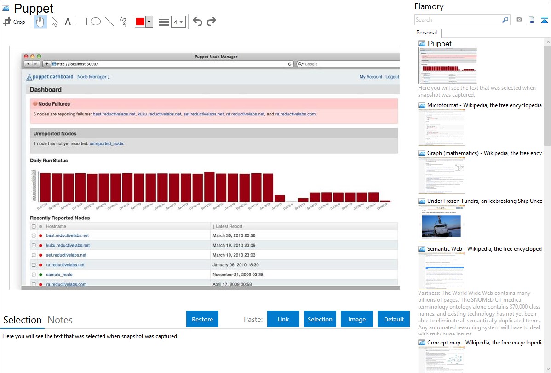Open the Microformat Wikipedia snapshot thumbnail
Image resolution: width=551 pixels, height=373 pixels.
point(442,127)
